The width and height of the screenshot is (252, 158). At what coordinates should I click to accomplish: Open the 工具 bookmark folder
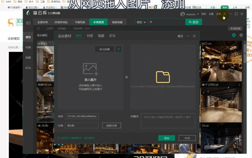point(40,2)
